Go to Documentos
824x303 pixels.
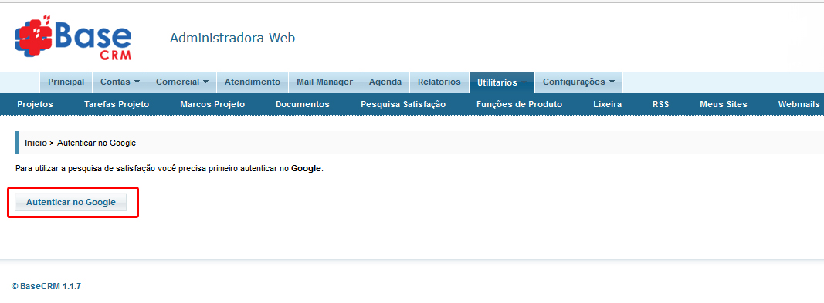pyautogui.click(x=303, y=104)
